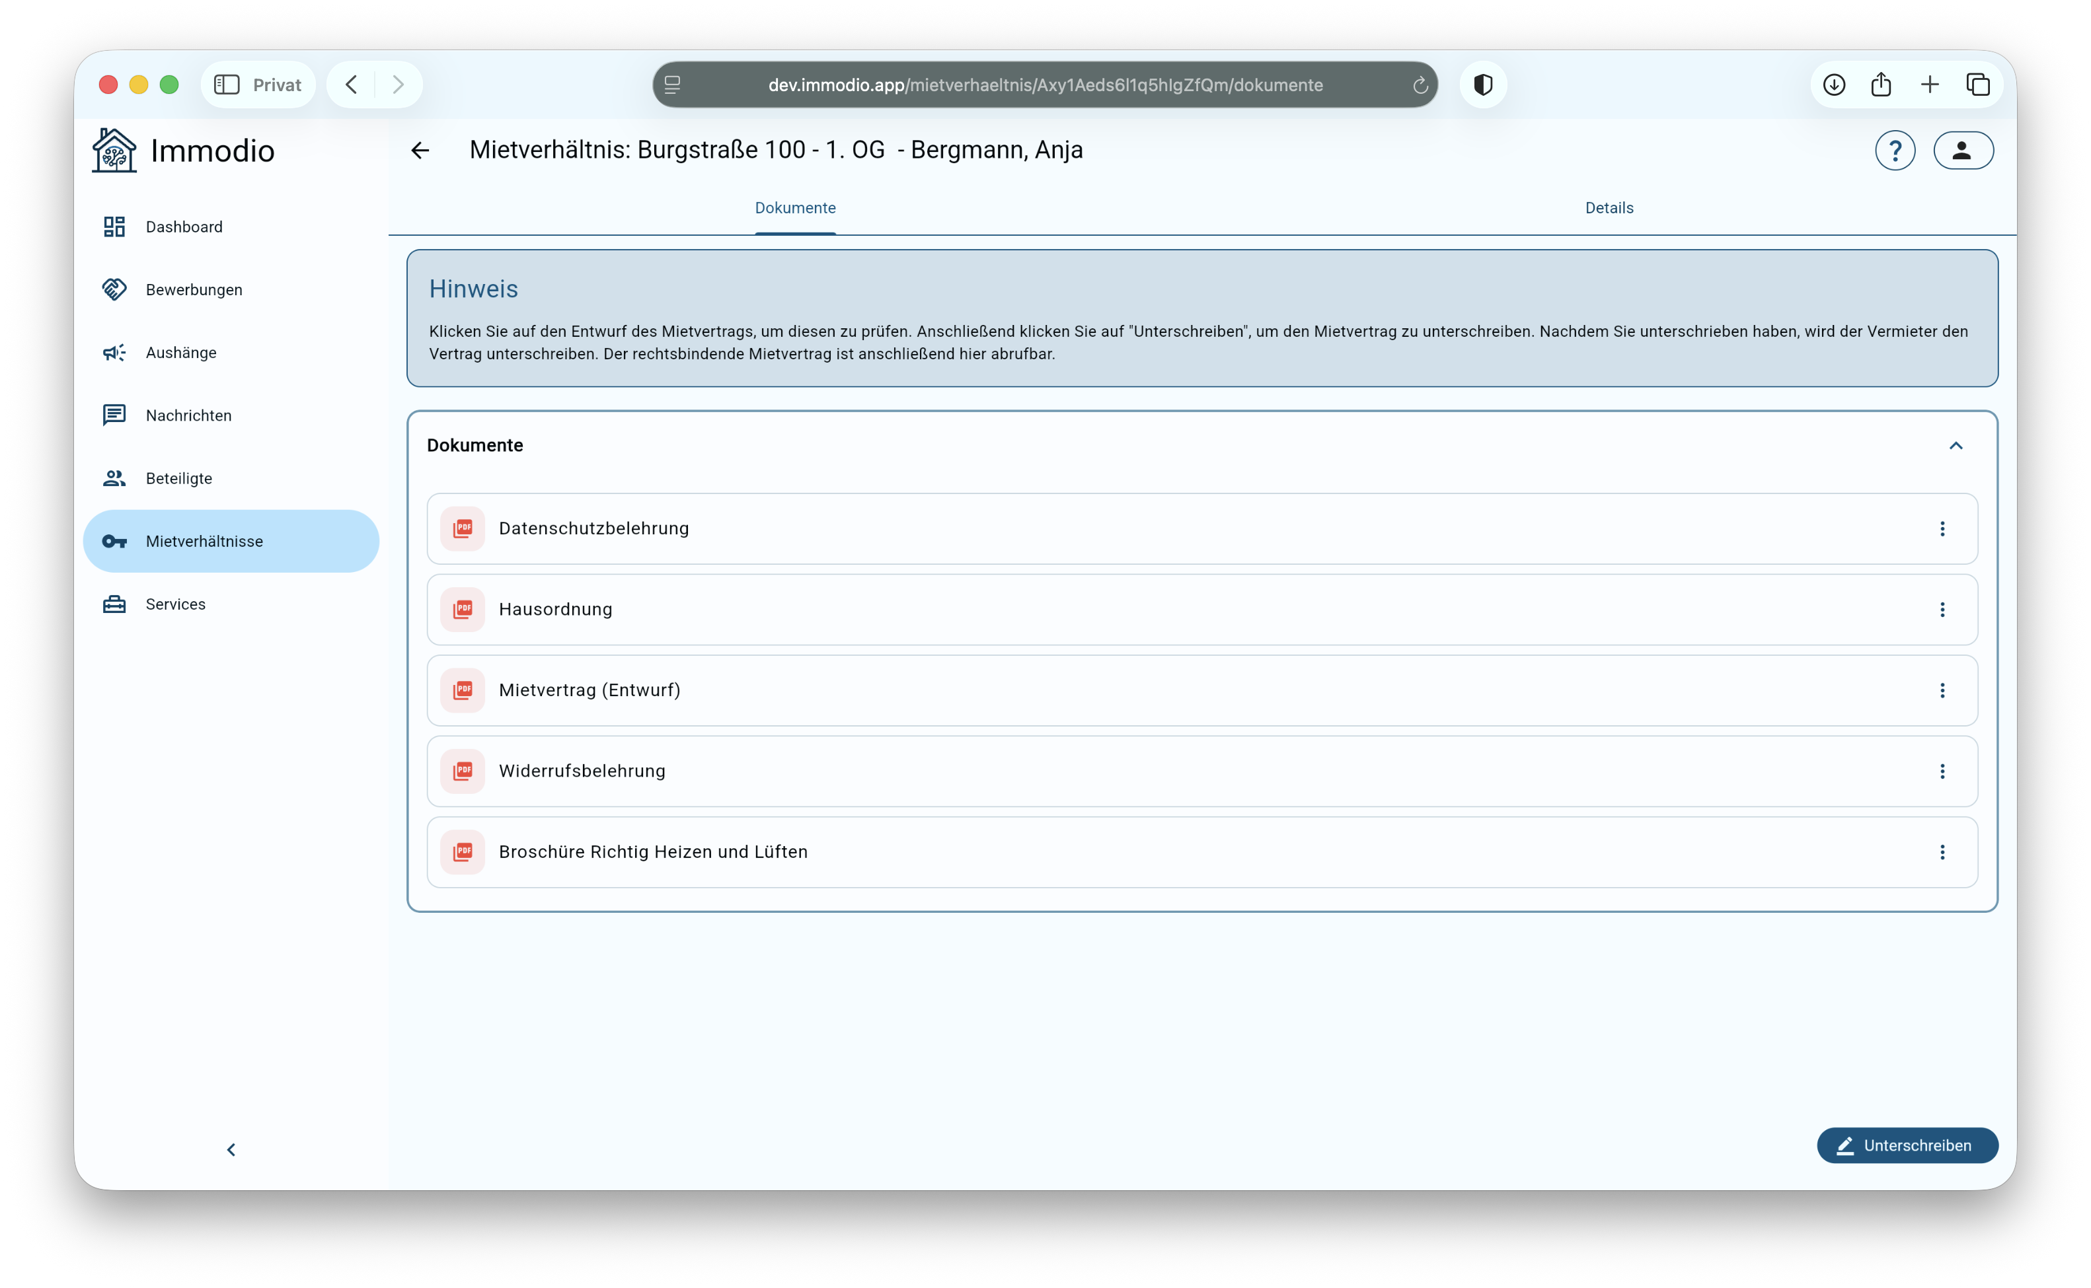Image resolution: width=2091 pixels, height=1288 pixels.
Task: Go back in browser history
Action: (x=352, y=85)
